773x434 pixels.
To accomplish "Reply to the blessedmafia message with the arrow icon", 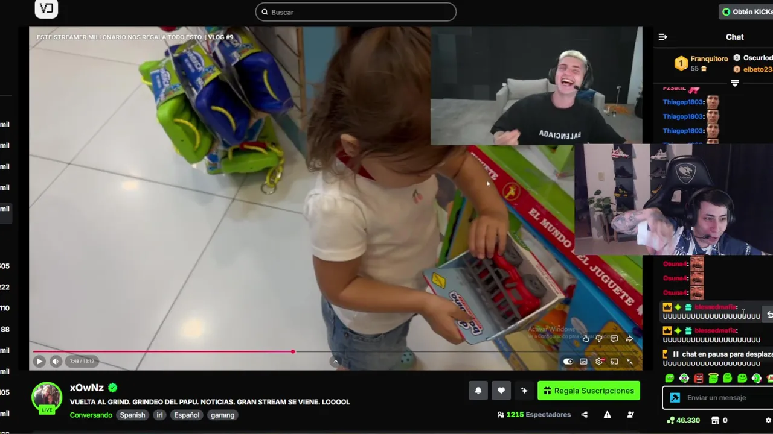I will (769, 314).
